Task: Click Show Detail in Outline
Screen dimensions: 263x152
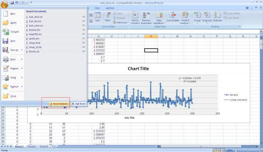Action: click(x=231, y=13)
